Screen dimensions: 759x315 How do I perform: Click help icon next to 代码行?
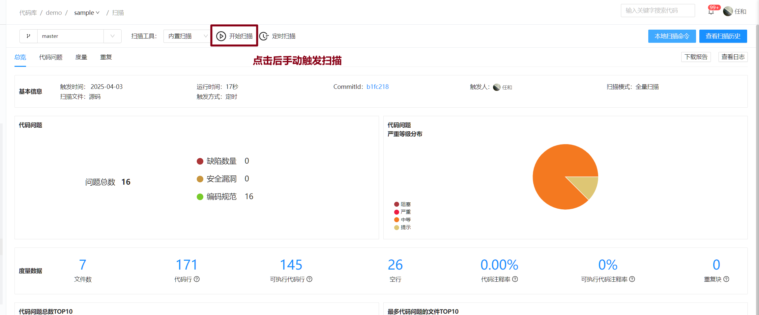197,279
